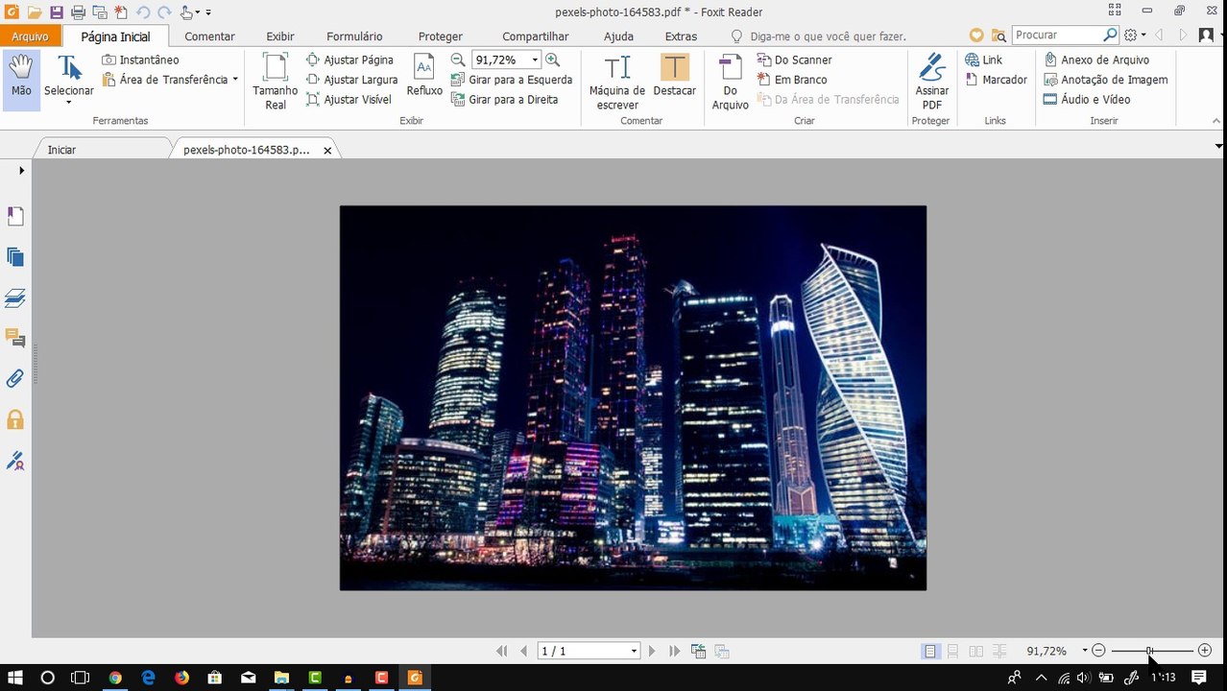
Task: Click the Diga-me o que você quer fazer box
Action: click(828, 36)
